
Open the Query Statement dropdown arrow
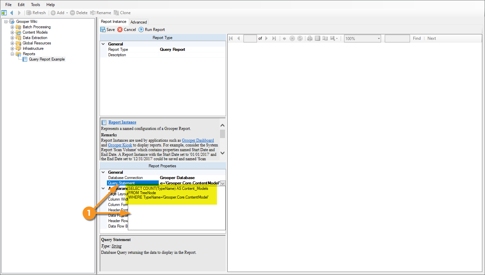tap(223, 183)
